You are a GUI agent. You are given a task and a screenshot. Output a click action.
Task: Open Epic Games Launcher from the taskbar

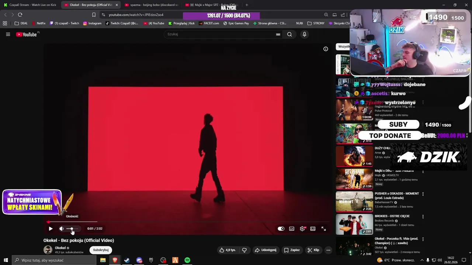[x=151, y=260]
